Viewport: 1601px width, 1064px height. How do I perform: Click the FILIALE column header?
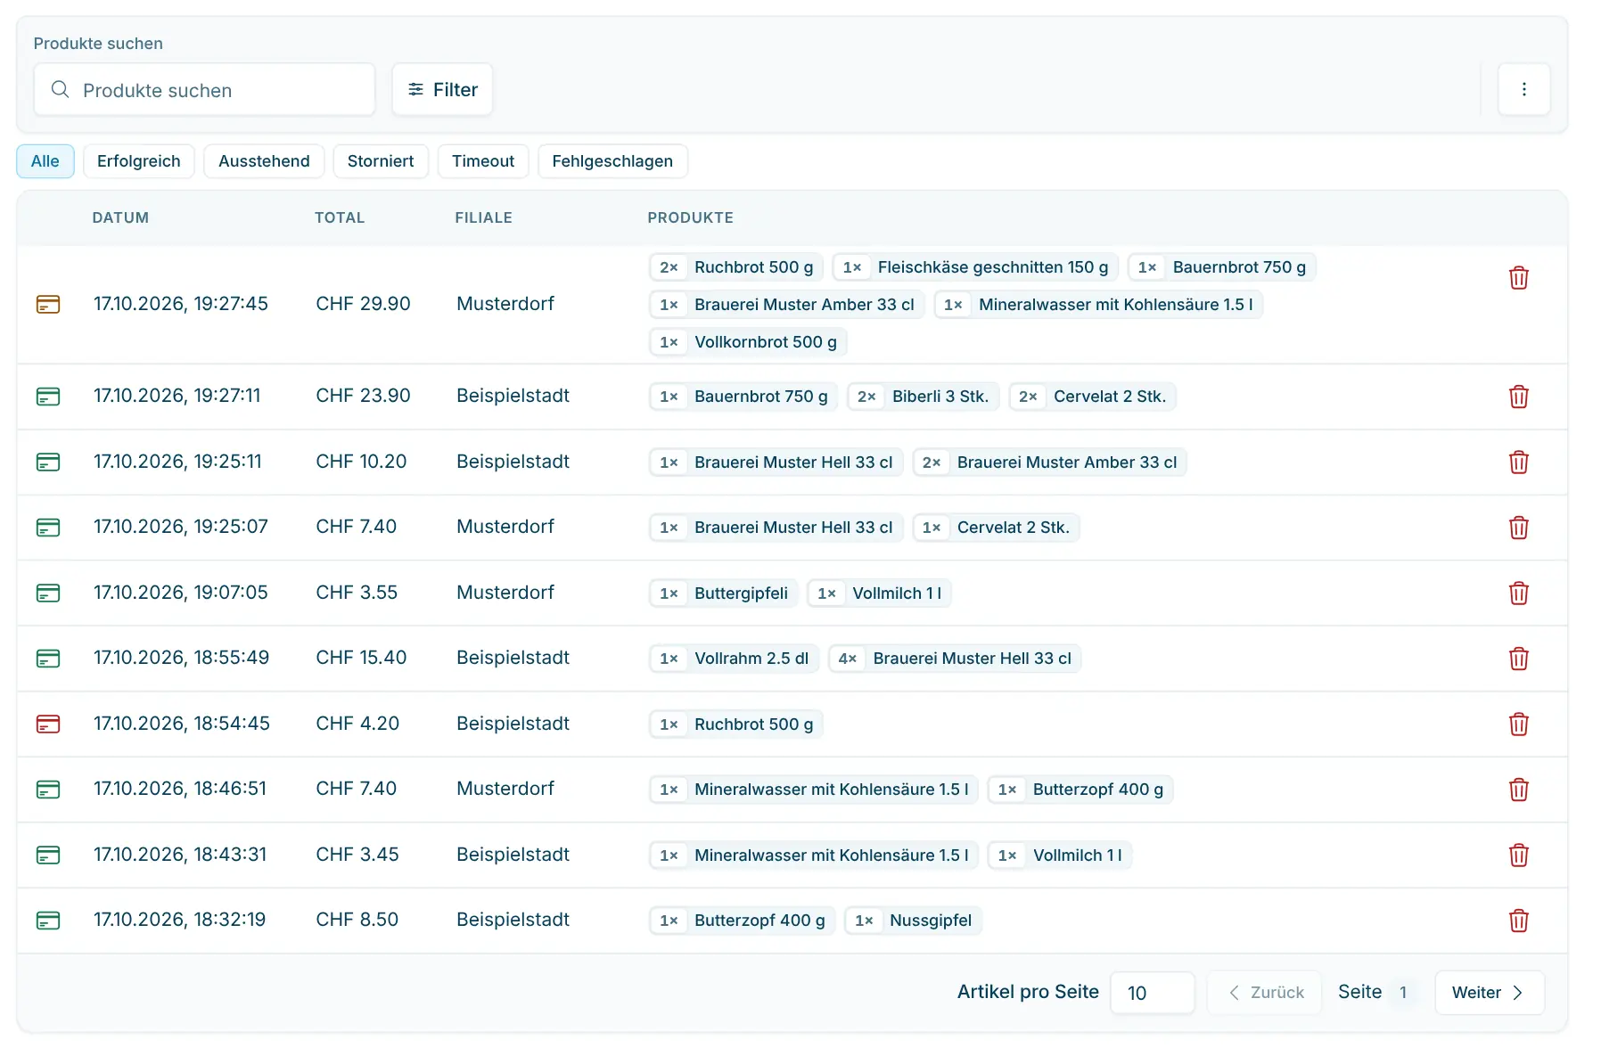tap(483, 217)
